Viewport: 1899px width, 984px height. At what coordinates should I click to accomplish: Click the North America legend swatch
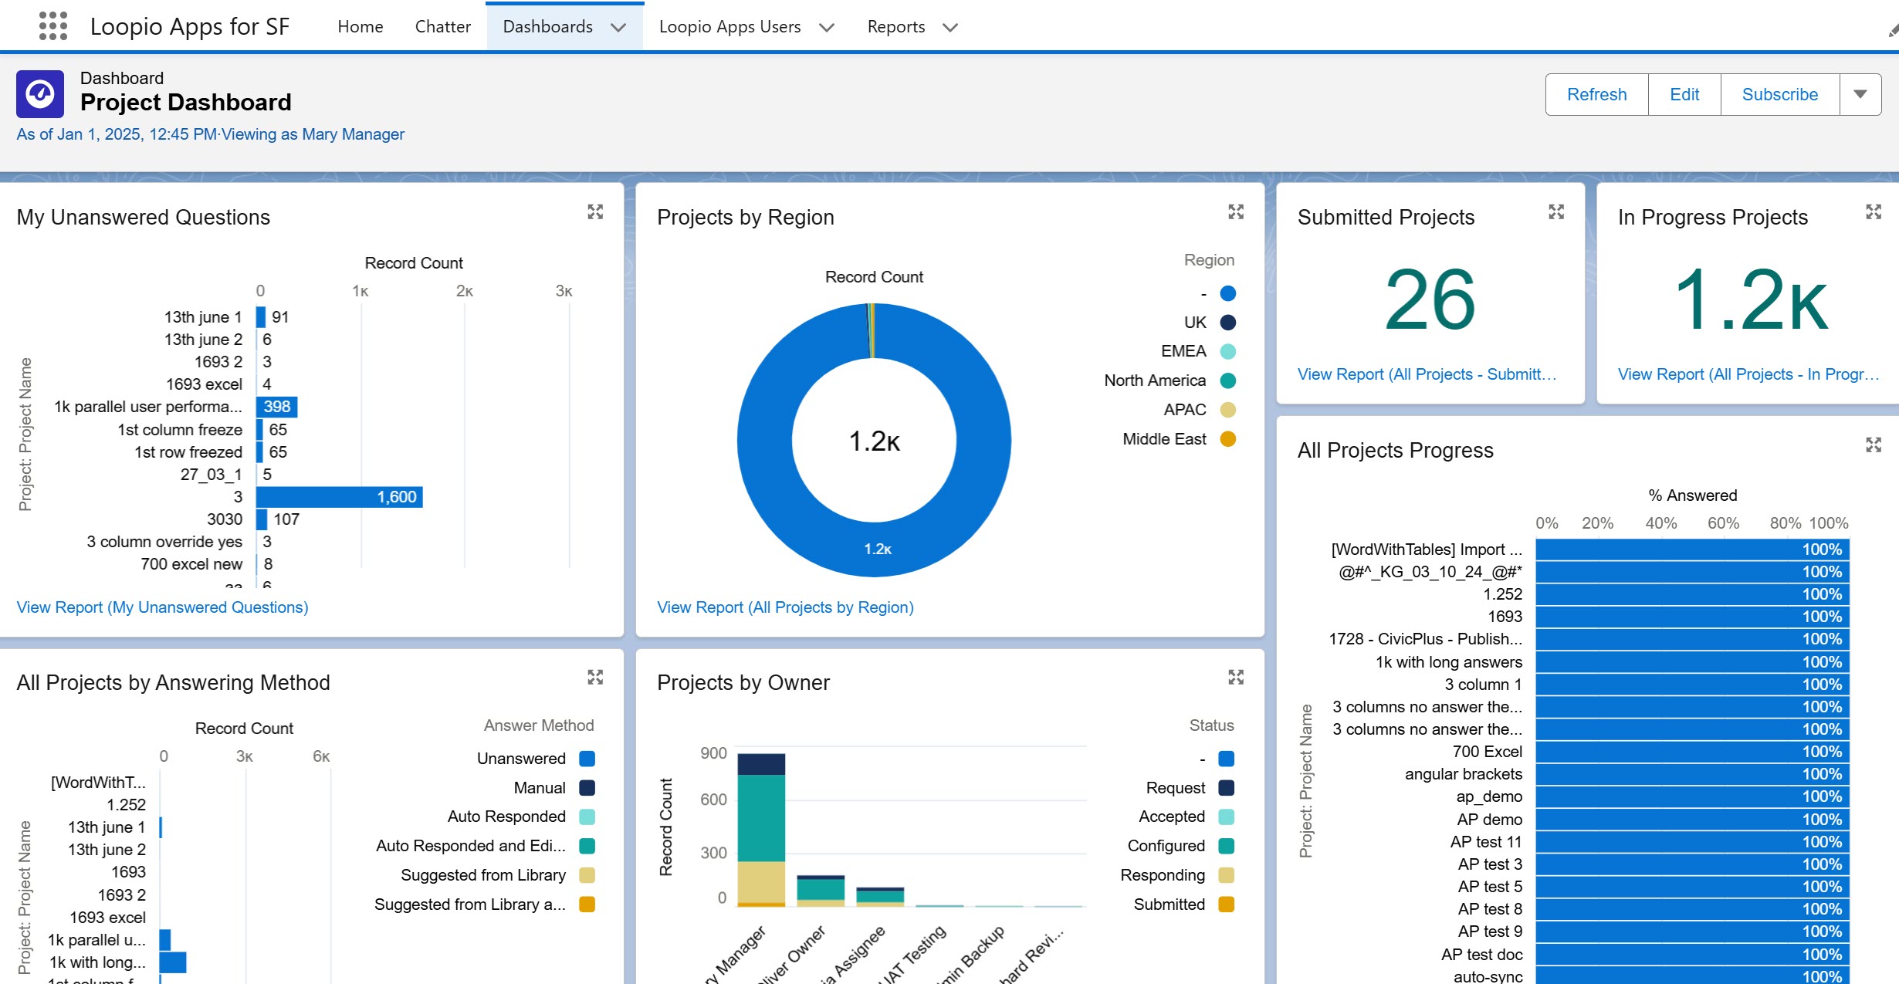1228,380
